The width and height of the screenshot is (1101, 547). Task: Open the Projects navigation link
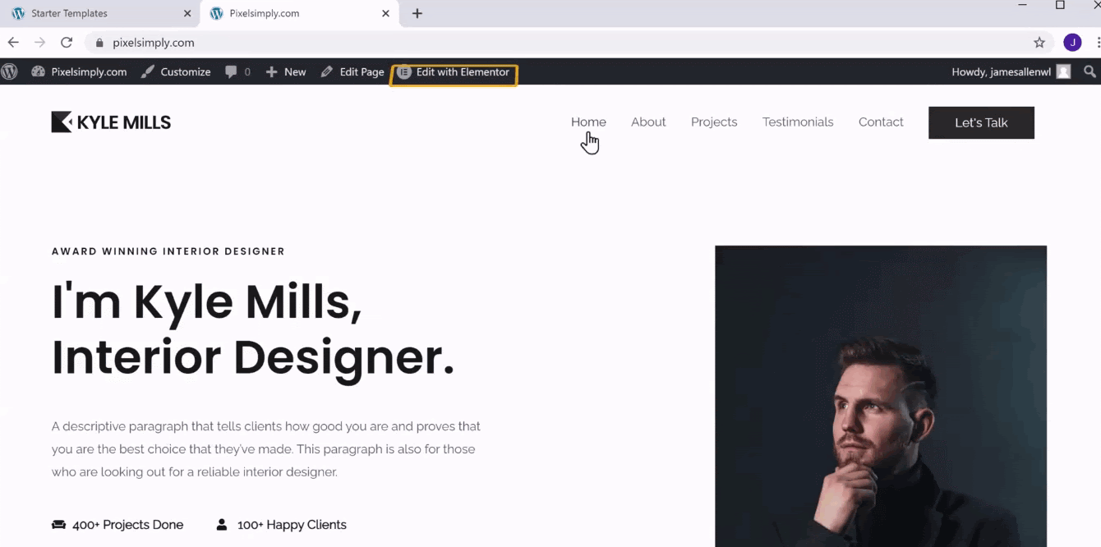tap(714, 122)
